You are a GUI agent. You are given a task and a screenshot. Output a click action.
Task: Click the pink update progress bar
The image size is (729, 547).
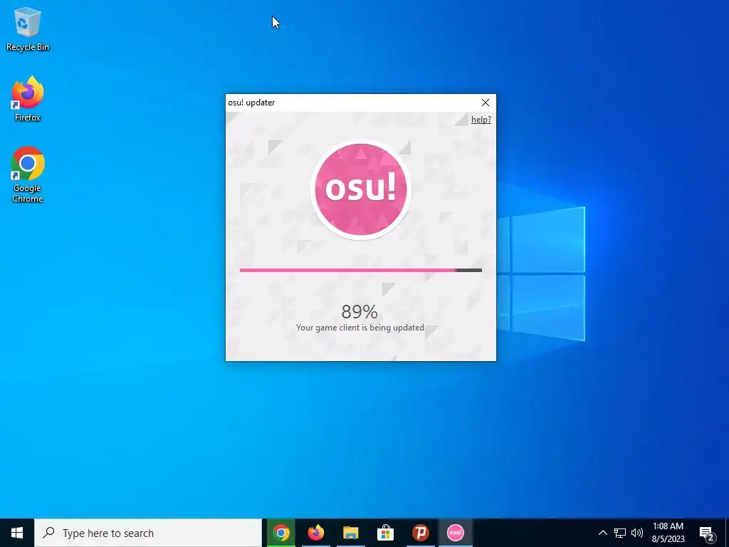pos(361,270)
